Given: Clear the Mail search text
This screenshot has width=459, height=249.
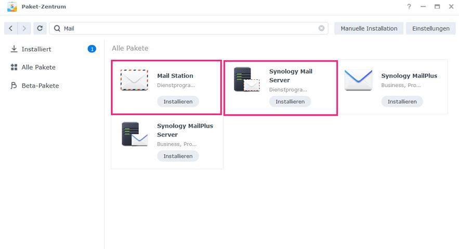Looking at the screenshot, I should [x=321, y=28].
